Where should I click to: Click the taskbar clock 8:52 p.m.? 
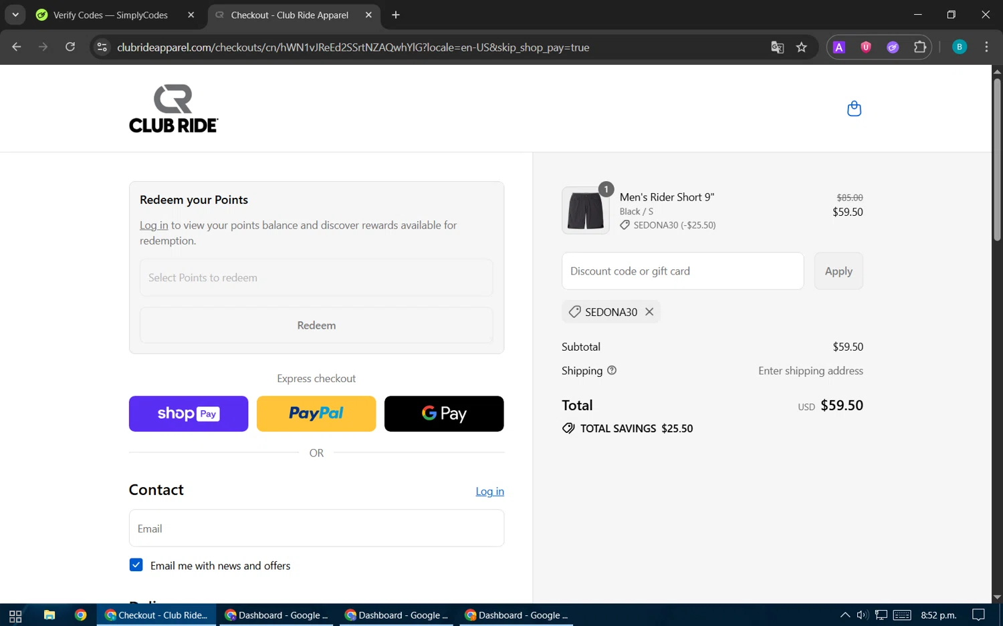939,615
